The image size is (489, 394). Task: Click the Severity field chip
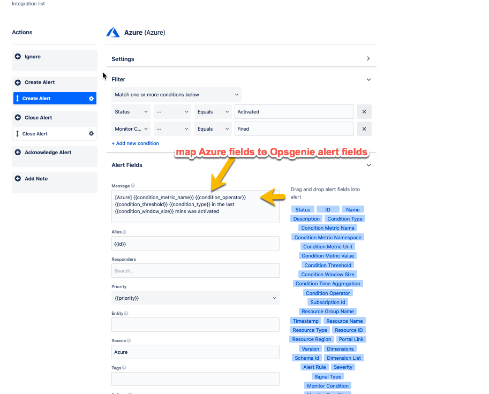[x=343, y=367]
